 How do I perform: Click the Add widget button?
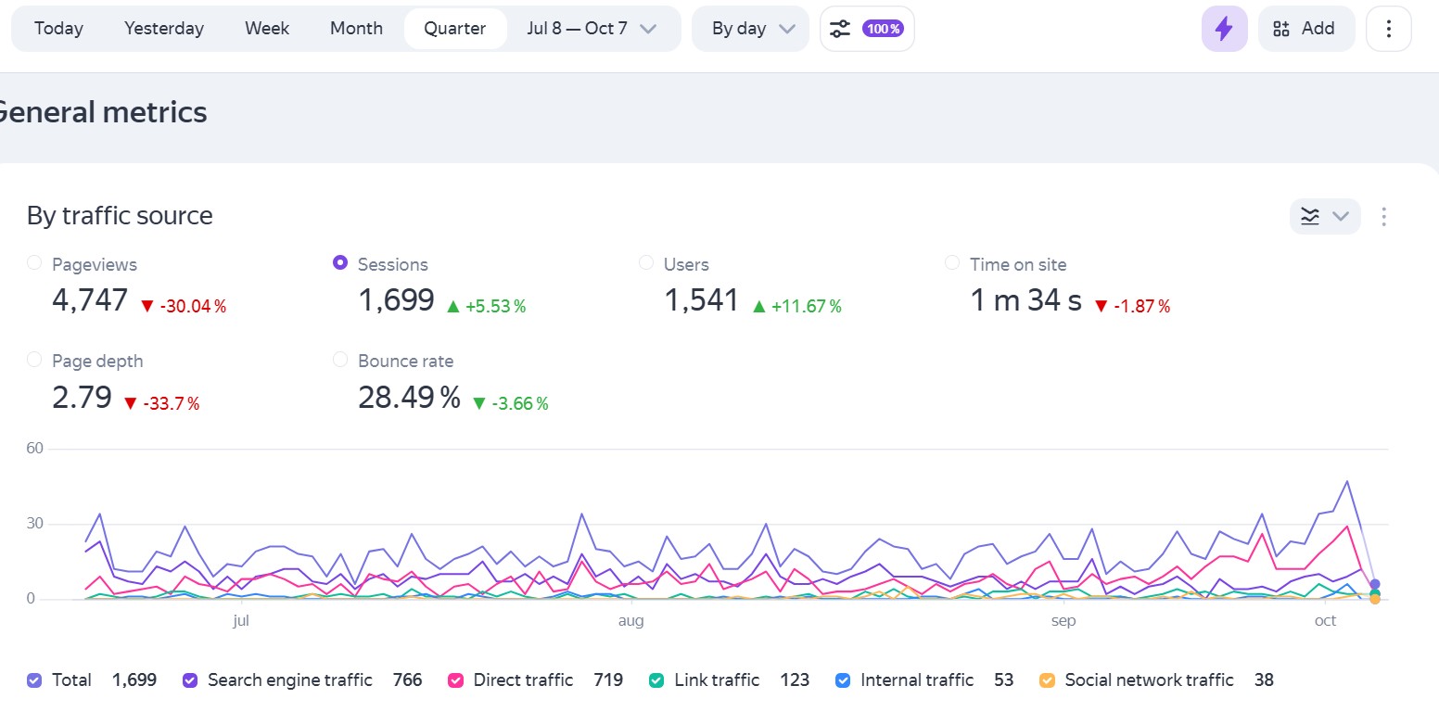pos(1305,29)
